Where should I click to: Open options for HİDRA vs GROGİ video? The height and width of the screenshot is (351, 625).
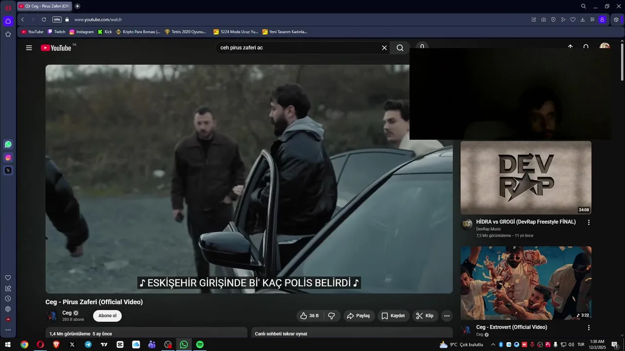(x=588, y=222)
